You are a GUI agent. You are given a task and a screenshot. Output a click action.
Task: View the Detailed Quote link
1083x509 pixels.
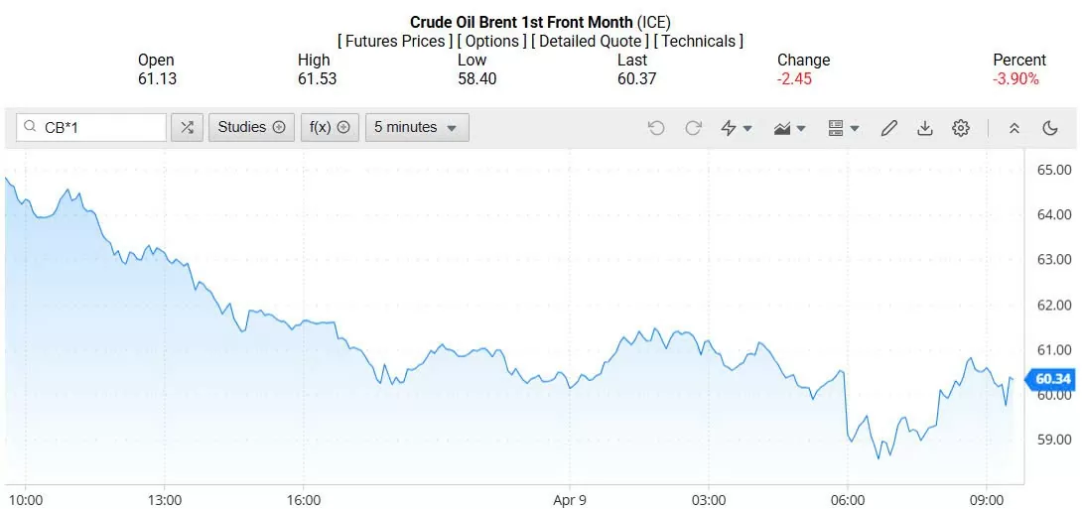click(592, 41)
